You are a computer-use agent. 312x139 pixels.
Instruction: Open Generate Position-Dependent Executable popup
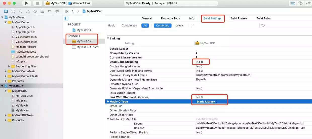tap(200, 88)
